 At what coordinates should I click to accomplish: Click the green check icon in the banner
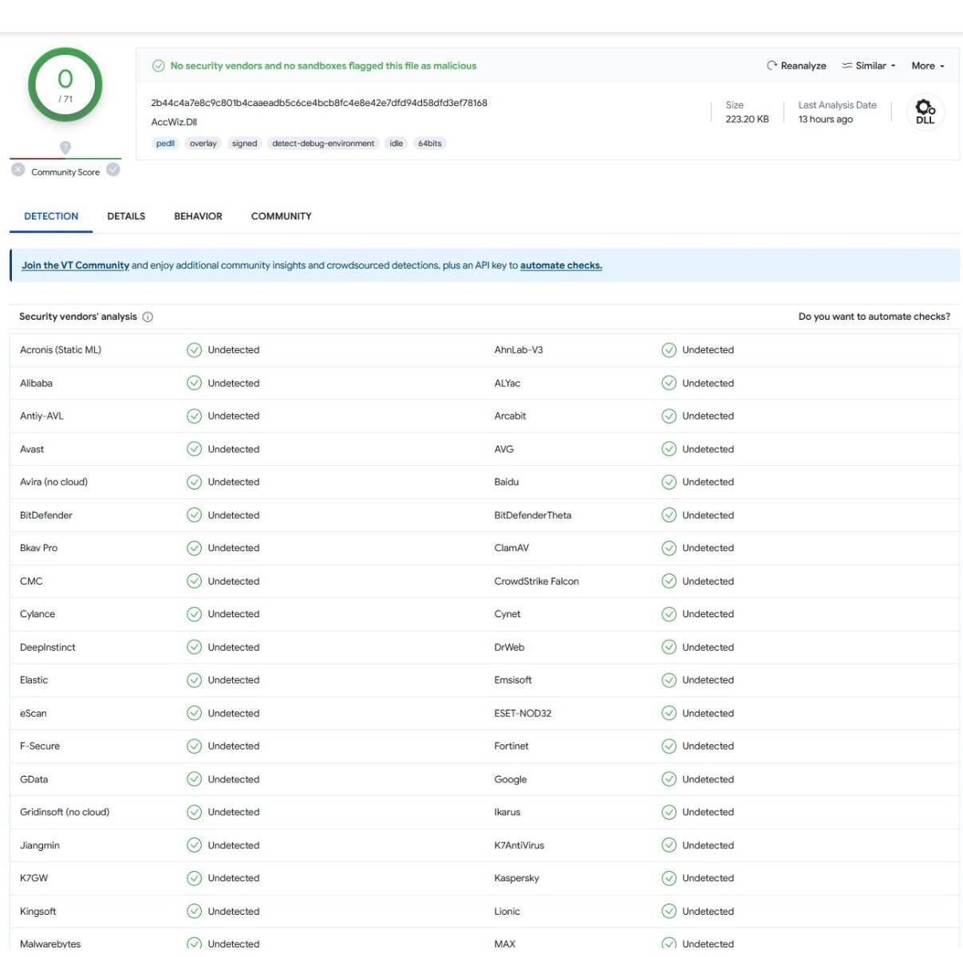159,65
